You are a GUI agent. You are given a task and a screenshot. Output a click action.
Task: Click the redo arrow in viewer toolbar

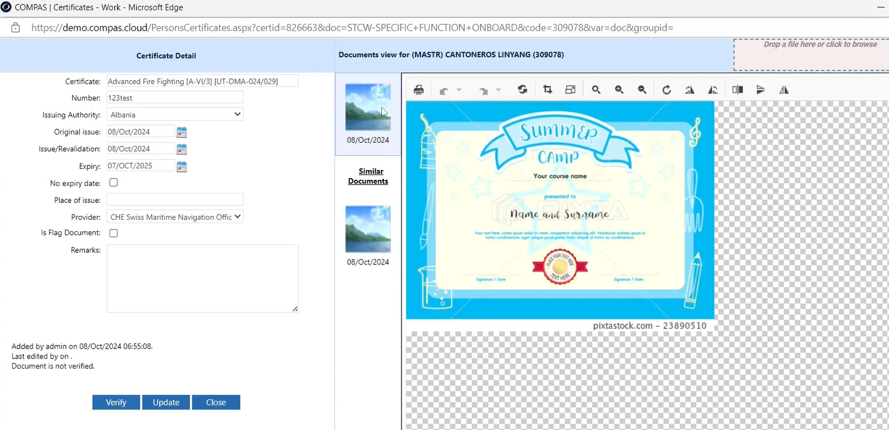click(x=483, y=90)
